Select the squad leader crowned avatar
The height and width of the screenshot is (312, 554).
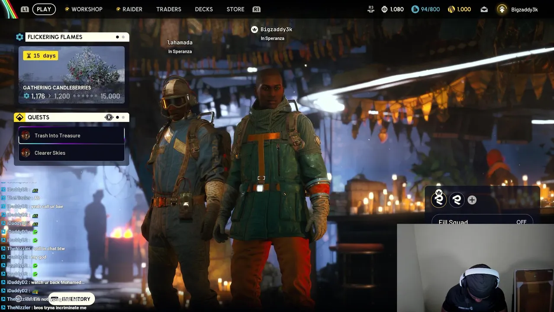(x=439, y=199)
